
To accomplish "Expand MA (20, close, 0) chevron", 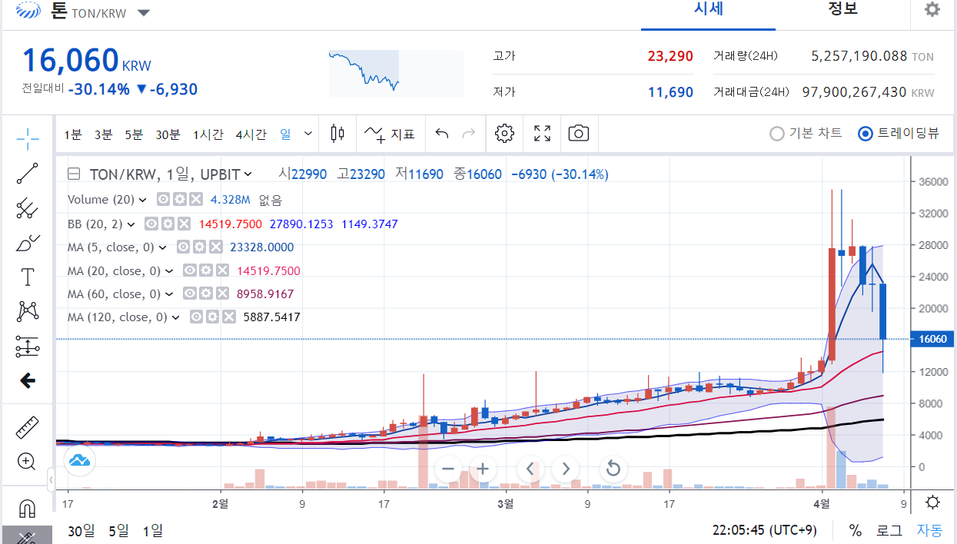I will click(168, 270).
